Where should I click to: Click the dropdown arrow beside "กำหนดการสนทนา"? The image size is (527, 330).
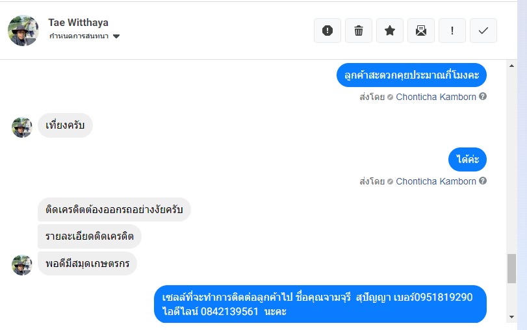tap(116, 36)
